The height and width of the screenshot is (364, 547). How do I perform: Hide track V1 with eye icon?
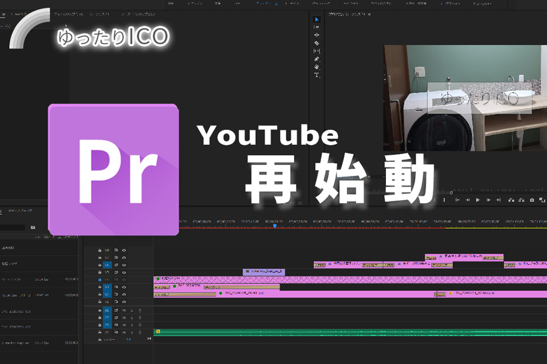pos(124,302)
